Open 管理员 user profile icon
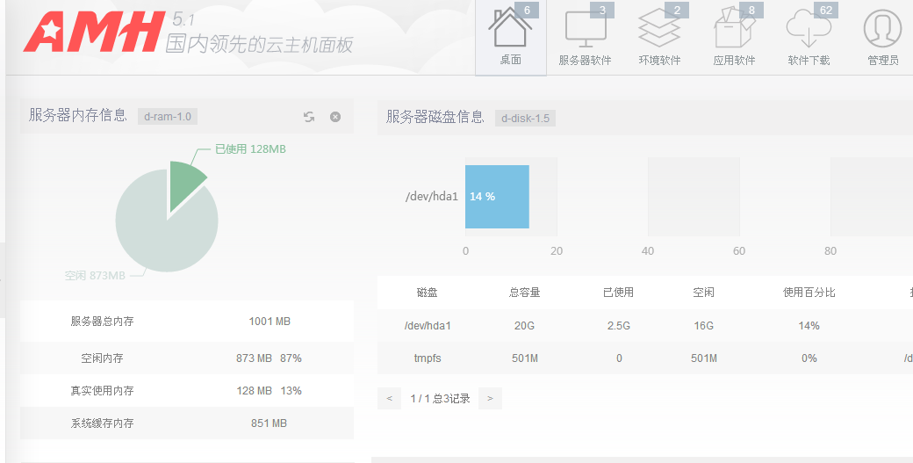This screenshot has width=913, height=463. click(x=882, y=37)
